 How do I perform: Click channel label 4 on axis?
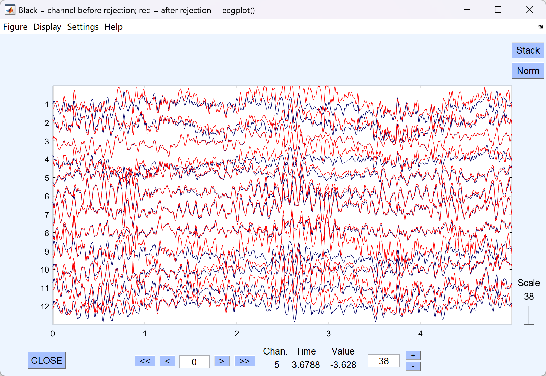pyautogui.click(x=47, y=160)
